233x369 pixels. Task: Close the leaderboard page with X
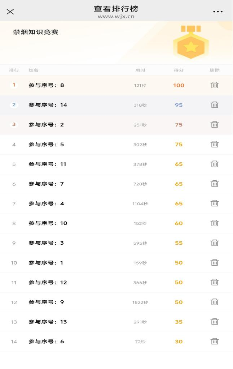click(10, 12)
